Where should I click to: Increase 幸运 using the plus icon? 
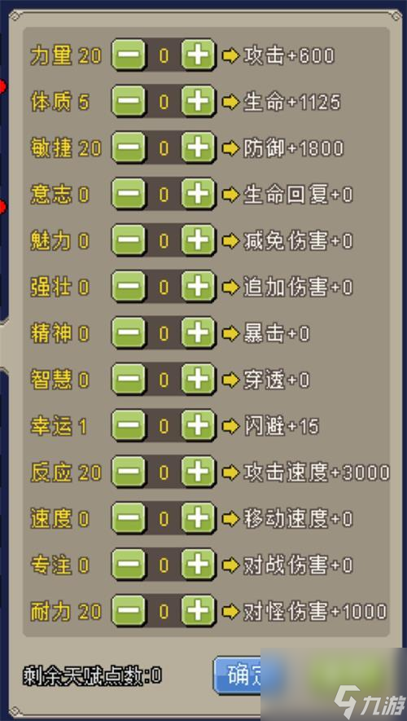(199, 427)
